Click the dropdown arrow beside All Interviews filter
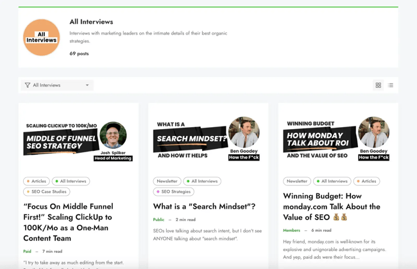The height and width of the screenshot is (269, 417). pos(87,85)
